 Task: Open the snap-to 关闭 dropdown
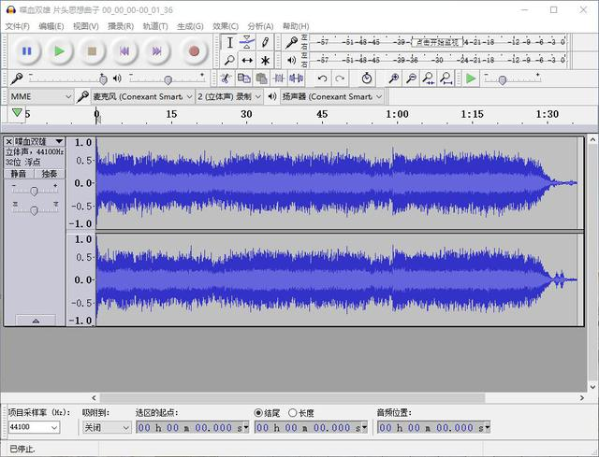tap(107, 427)
